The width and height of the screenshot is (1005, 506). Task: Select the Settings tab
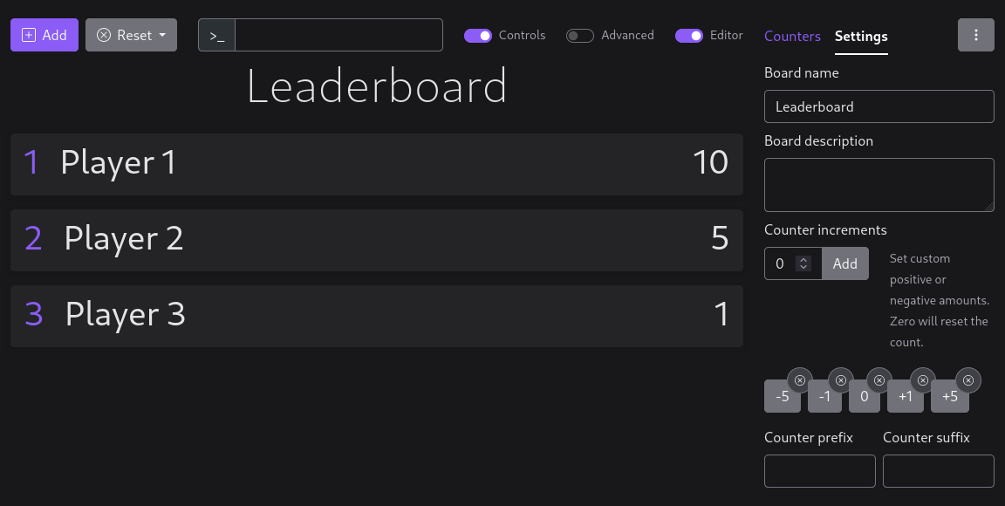(861, 37)
